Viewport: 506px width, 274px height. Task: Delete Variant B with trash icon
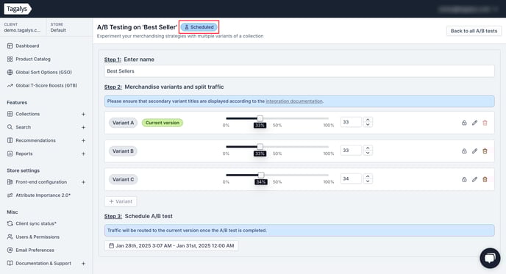pyautogui.click(x=485, y=151)
